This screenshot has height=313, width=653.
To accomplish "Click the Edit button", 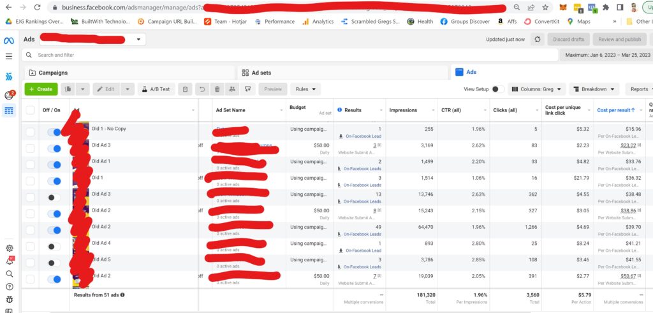I will [106, 89].
